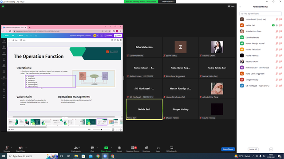284x159 pixels.
Task: Collapse the Participants panel chevron
Action: pyautogui.click(x=240, y=7)
